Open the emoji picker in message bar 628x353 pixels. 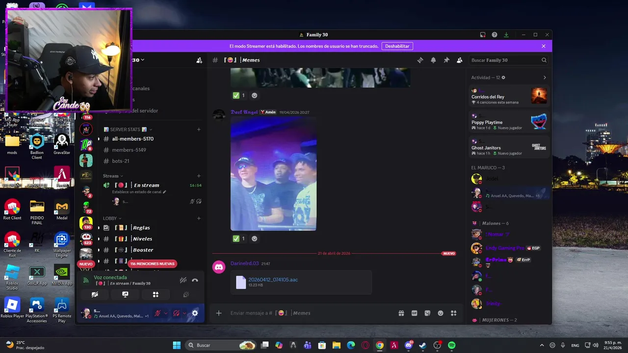(x=441, y=313)
